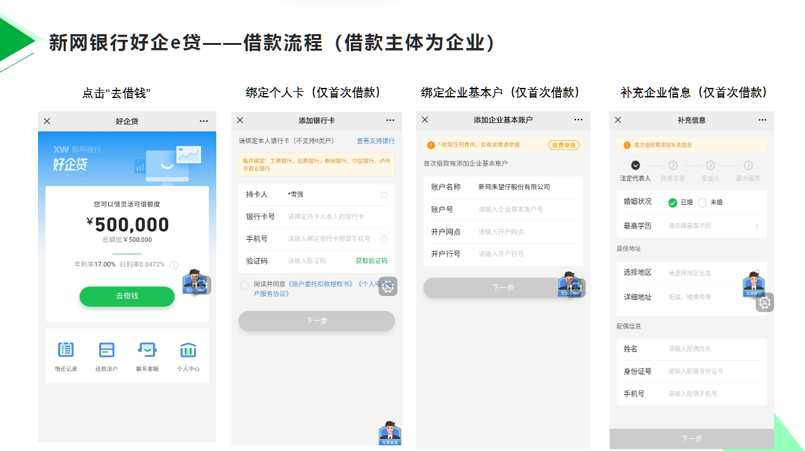The image size is (805, 451).
Task: Click the info icon beside 日利率0.0472%
Action: click(174, 265)
